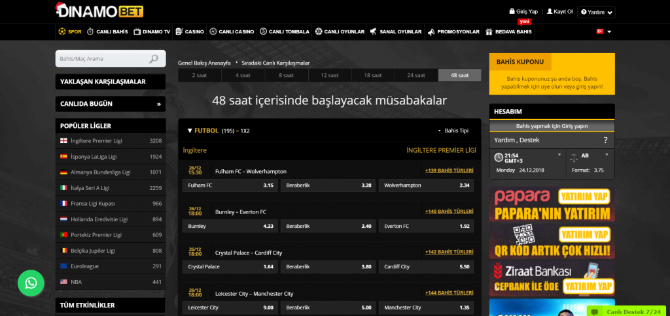Click the Bedava Bahis gift icon
Viewport: 670px width, 316px height.
tap(489, 31)
